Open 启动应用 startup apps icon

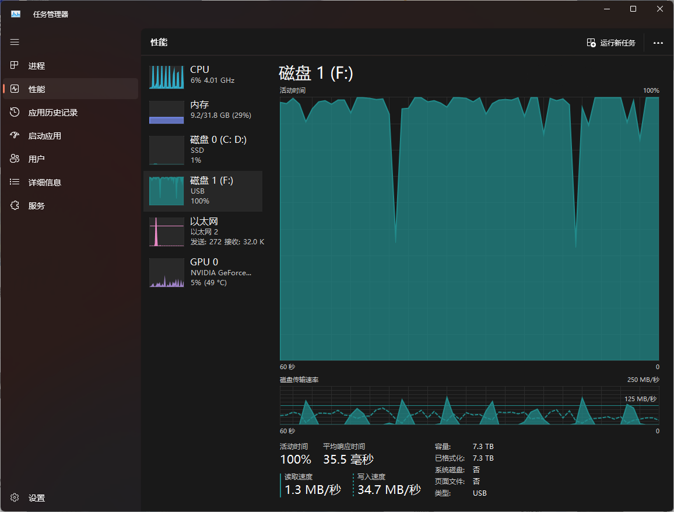(x=15, y=136)
